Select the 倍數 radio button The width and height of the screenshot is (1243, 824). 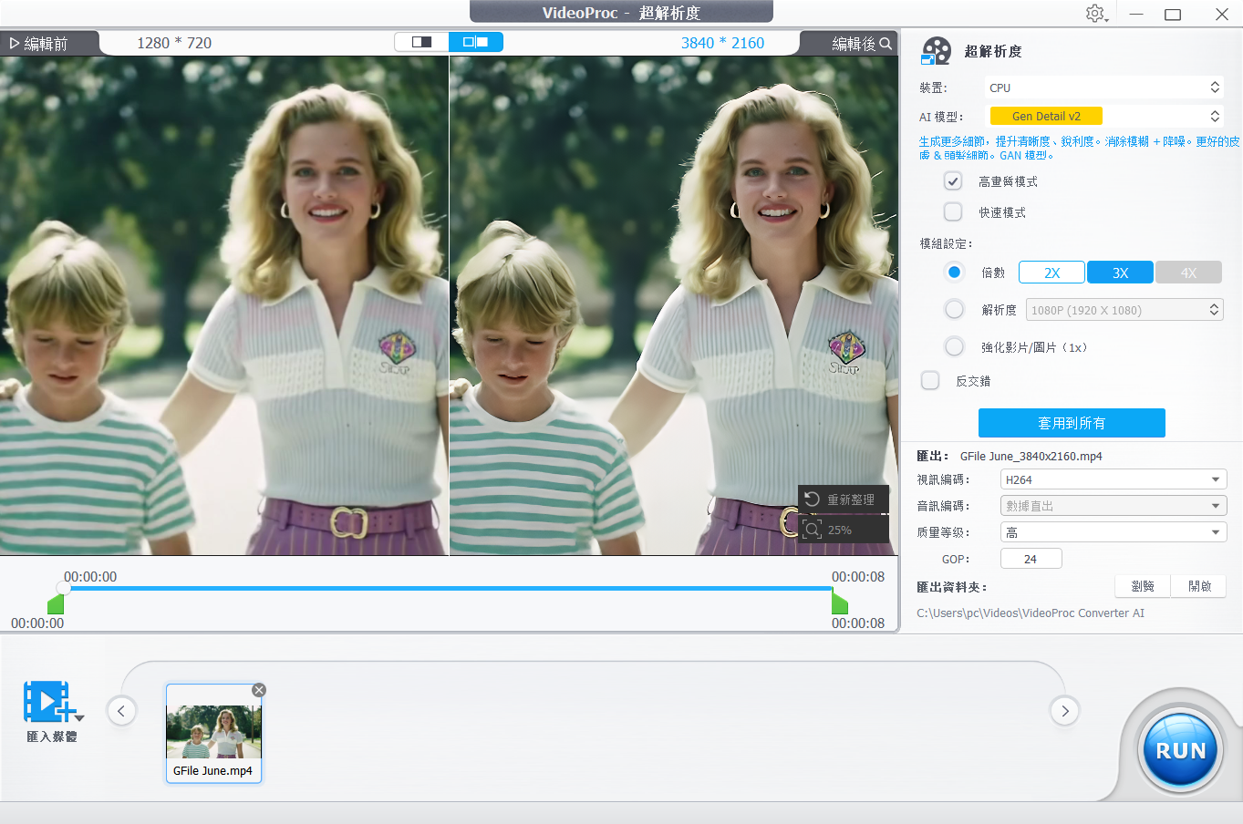coord(954,272)
